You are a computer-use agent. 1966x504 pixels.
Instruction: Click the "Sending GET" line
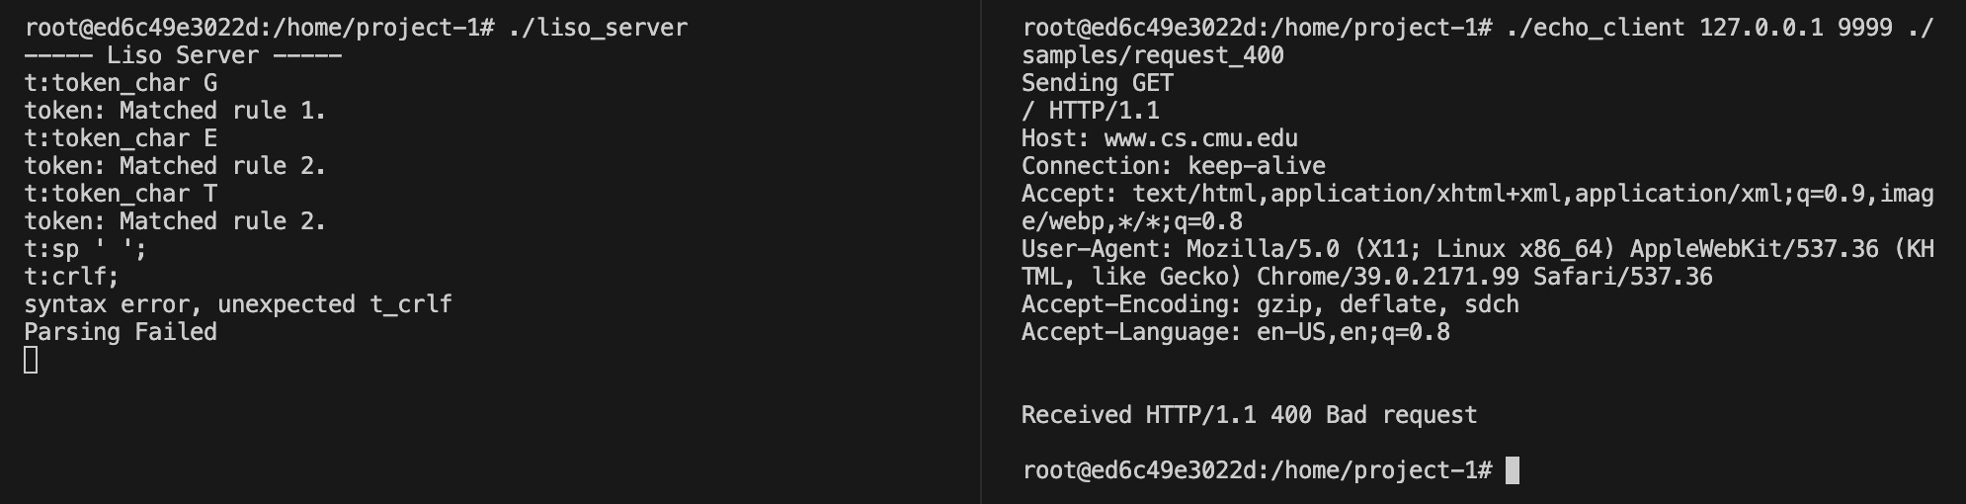pos(1098,83)
